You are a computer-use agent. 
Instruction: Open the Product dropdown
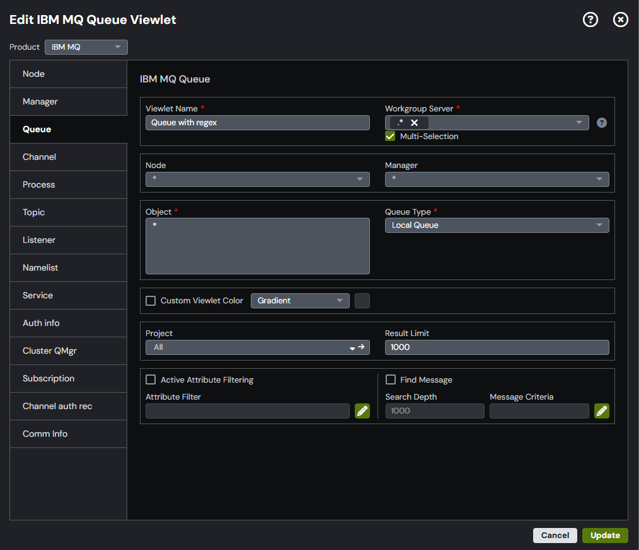[86, 47]
